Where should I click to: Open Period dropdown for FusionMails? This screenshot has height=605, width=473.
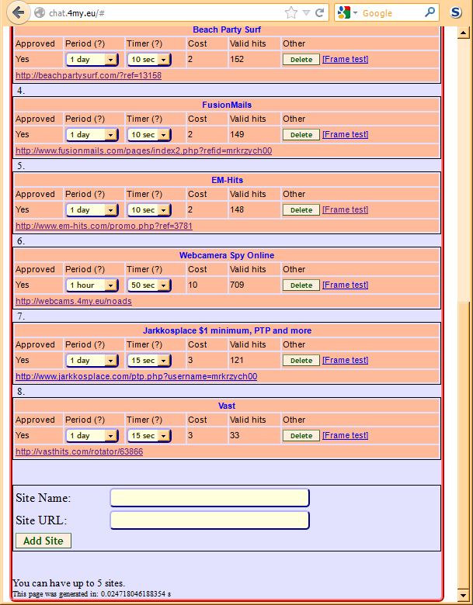92,135
